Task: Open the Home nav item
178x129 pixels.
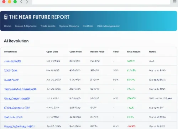Action: click(8, 26)
